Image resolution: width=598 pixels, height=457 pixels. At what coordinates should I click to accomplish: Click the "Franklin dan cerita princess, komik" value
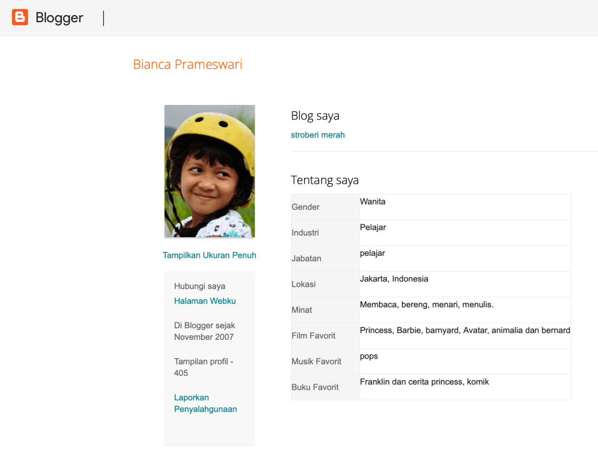pos(424,382)
